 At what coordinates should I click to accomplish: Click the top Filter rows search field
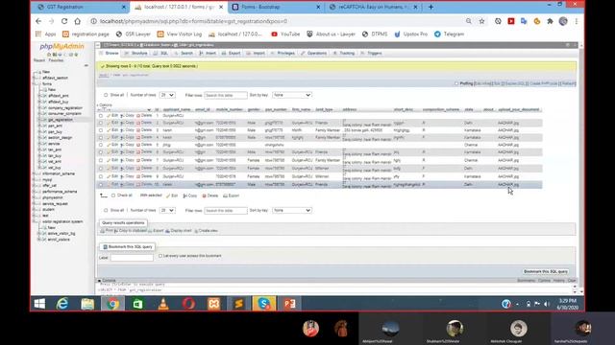pos(226,95)
